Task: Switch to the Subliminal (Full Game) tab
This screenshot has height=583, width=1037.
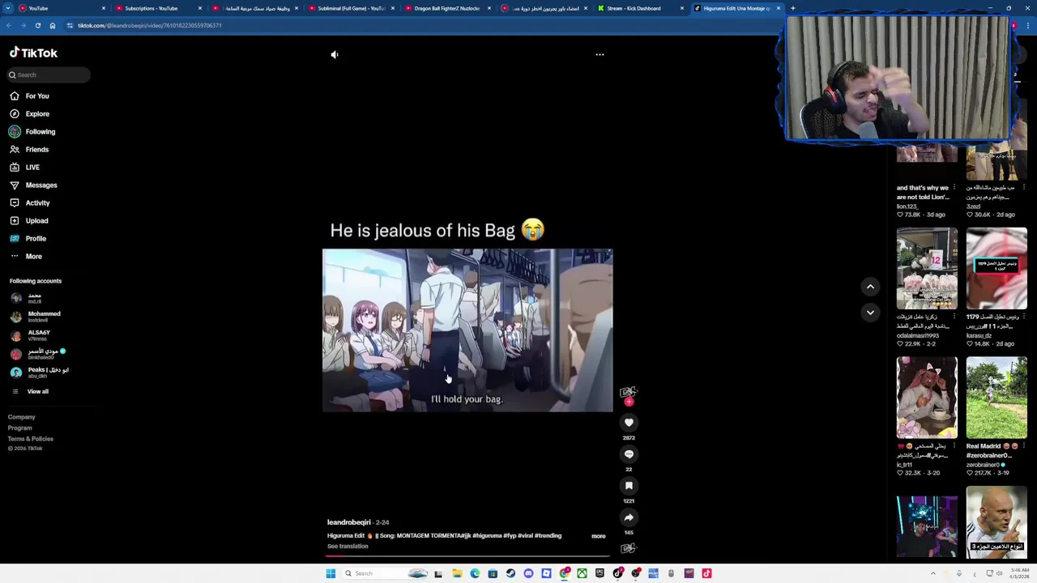Action: click(349, 8)
